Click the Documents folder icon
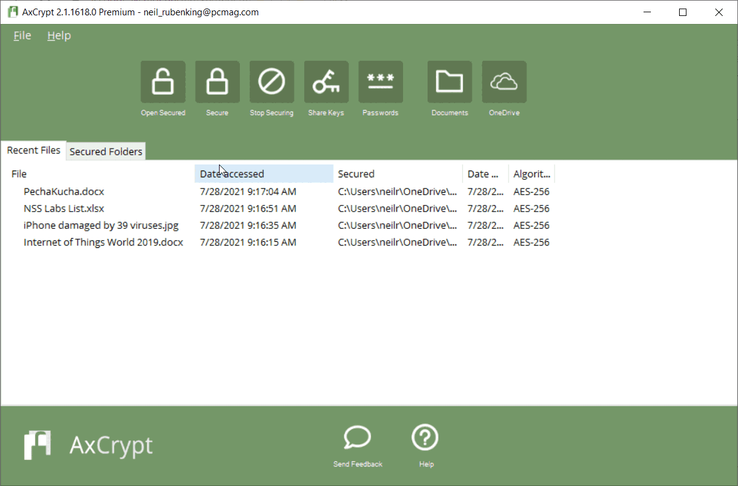Screen dimensions: 738x486 click(x=450, y=82)
